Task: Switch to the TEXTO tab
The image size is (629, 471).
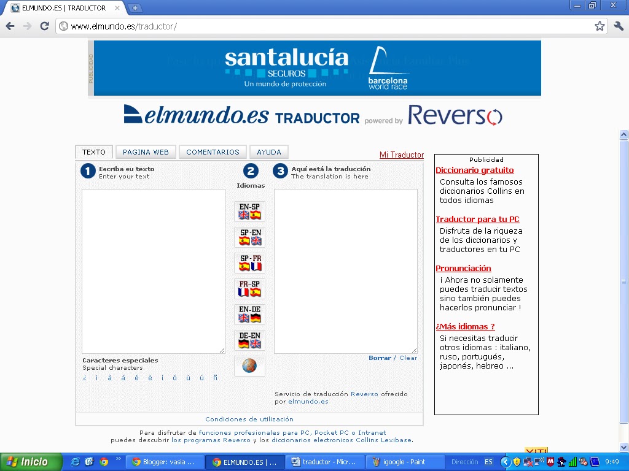Action: 94,152
